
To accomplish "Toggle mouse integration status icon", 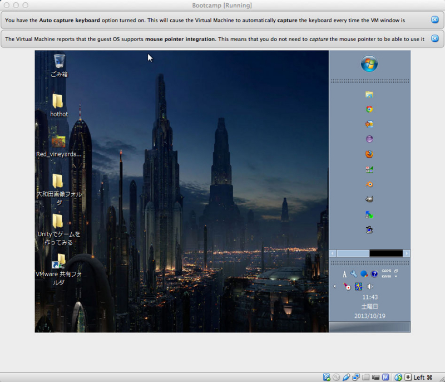I will [x=398, y=377].
